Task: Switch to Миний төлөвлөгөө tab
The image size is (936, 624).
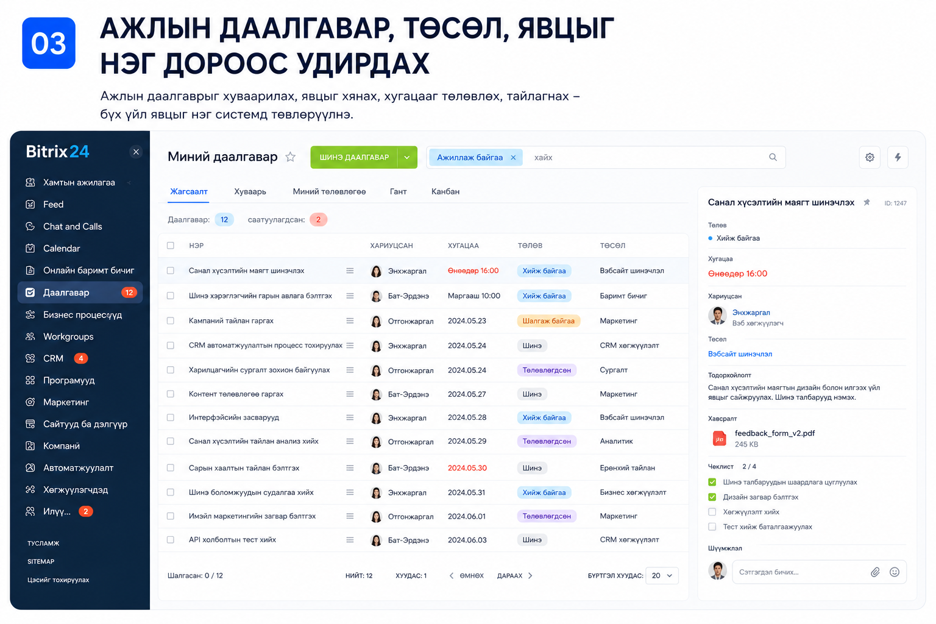Action: tap(329, 191)
